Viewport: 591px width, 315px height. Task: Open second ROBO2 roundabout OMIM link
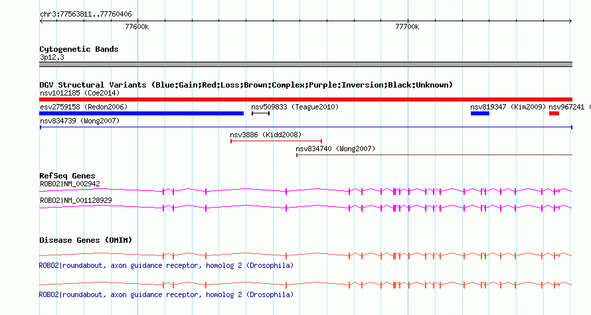(166, 294)
